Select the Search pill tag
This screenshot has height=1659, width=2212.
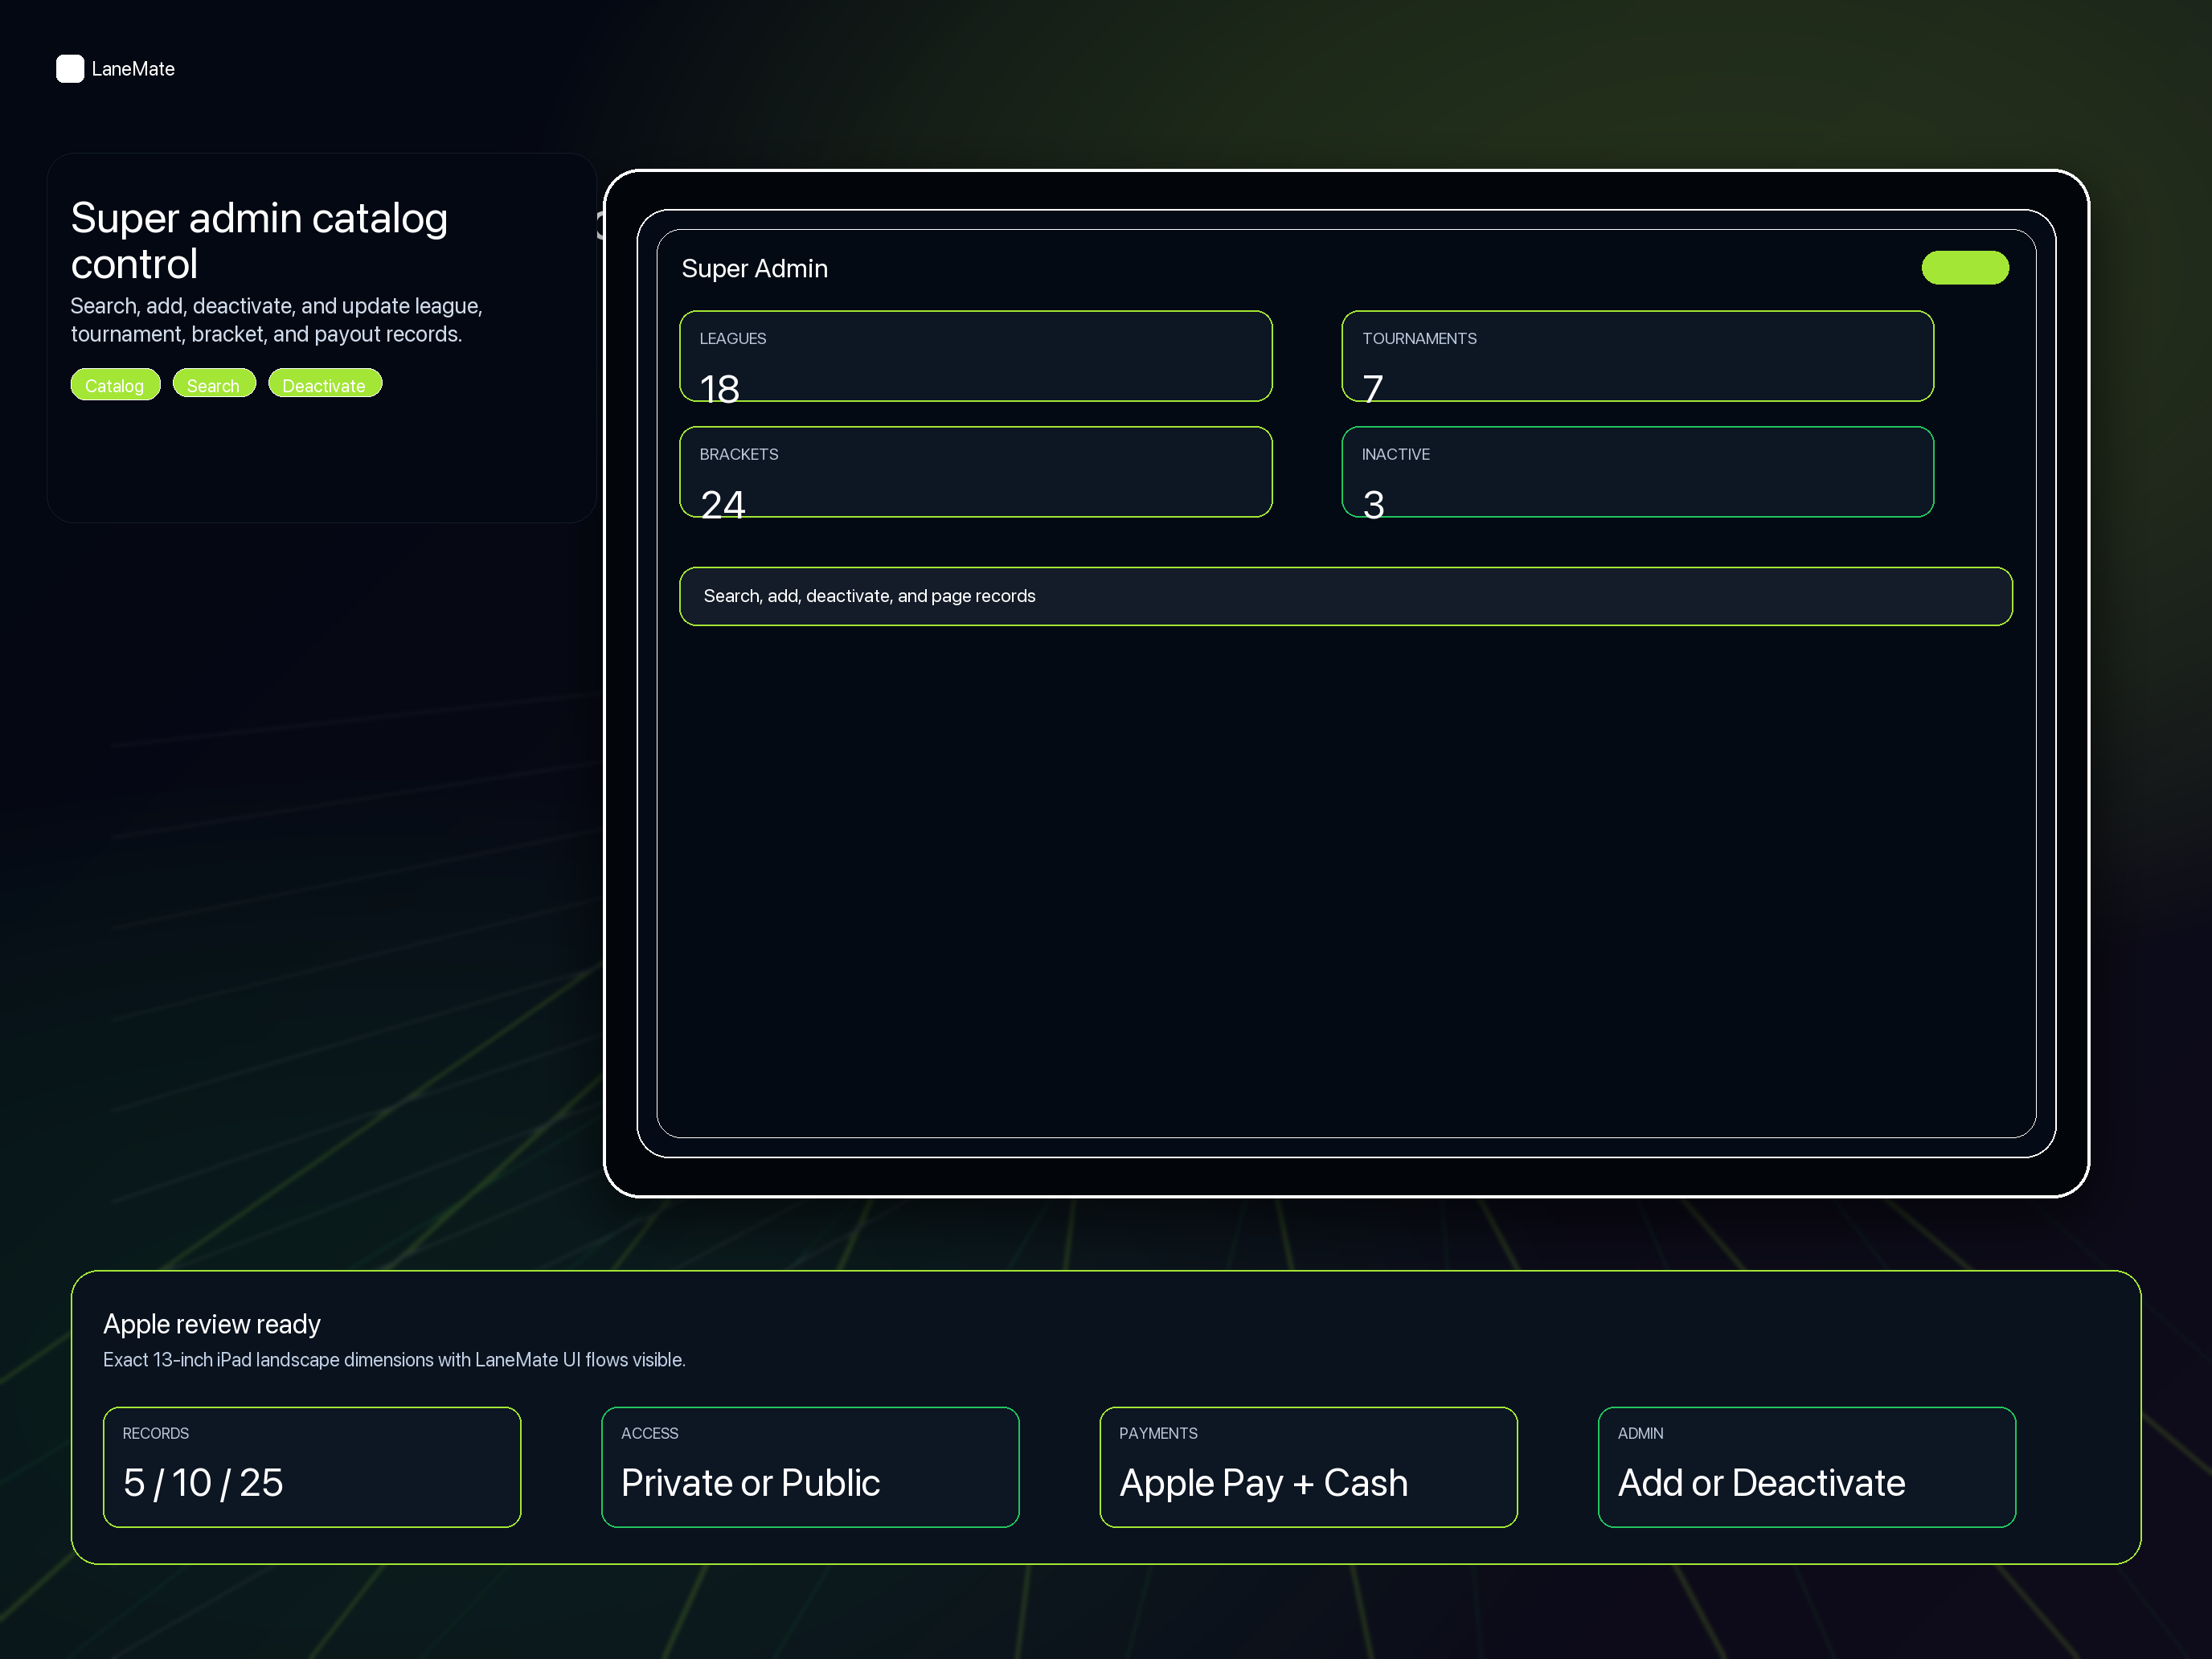(214, 384)
